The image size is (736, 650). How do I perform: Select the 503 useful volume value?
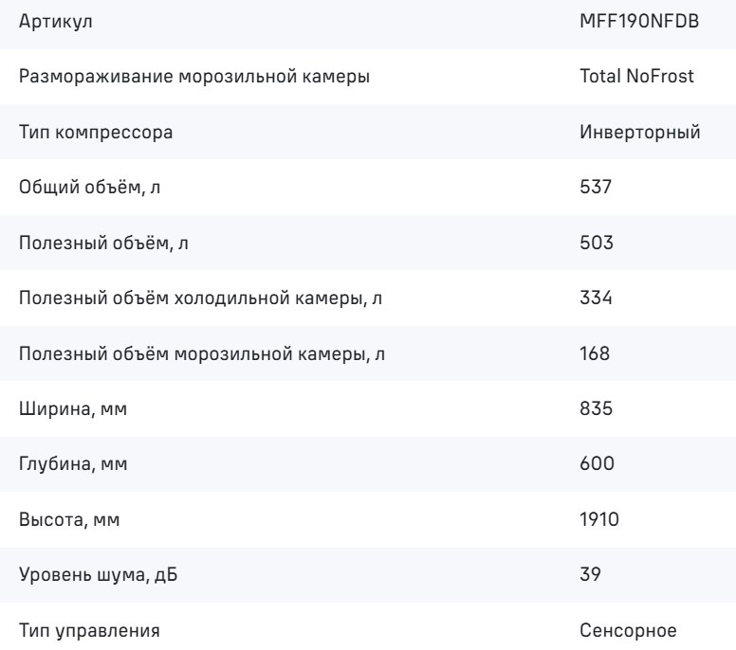[x=597, y=243]
